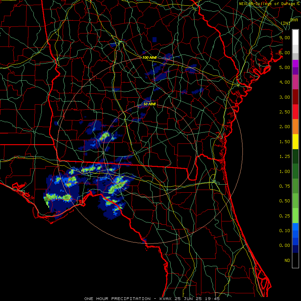This screenshot has width=301, height=301.
Task: Click the 0.25 legend value
Action: (285, 216)
